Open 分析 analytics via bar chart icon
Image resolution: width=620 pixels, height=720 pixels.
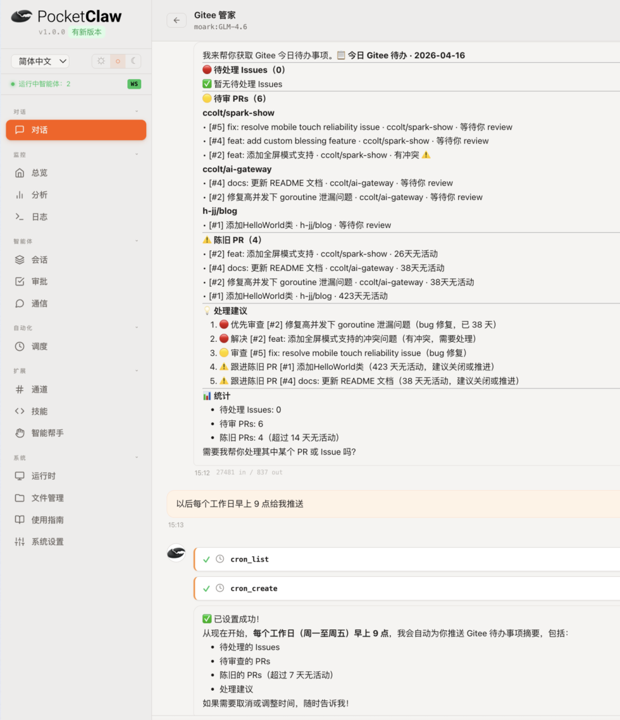point(20,195)
